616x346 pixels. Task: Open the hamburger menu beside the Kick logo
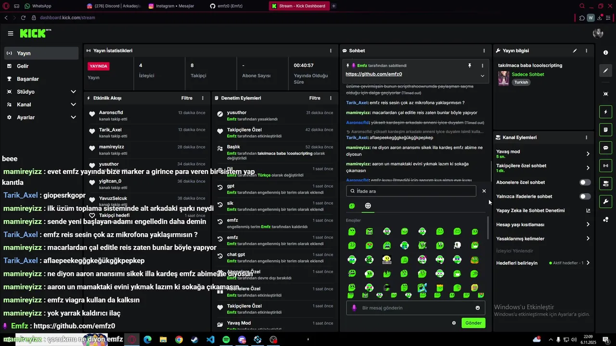pos(11,33)
